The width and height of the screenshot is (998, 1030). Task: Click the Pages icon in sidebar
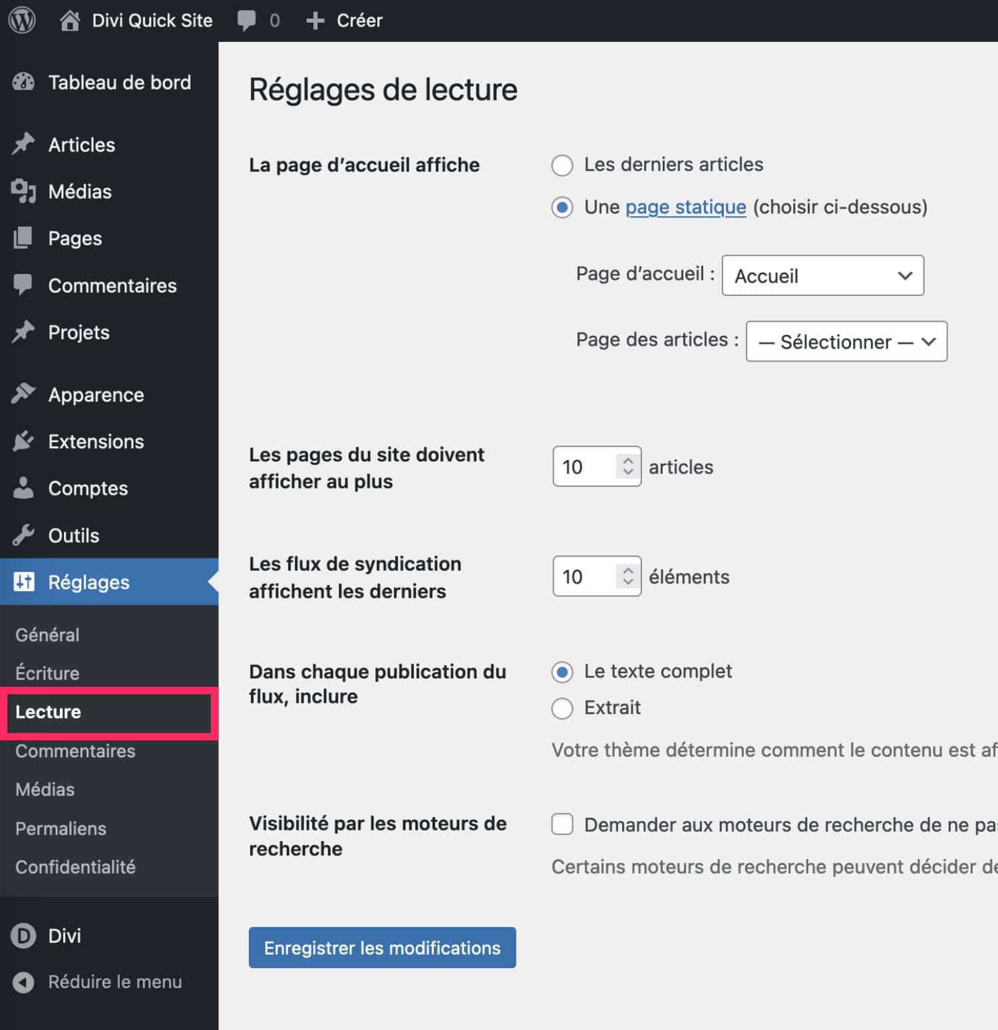tap(23, 238)
